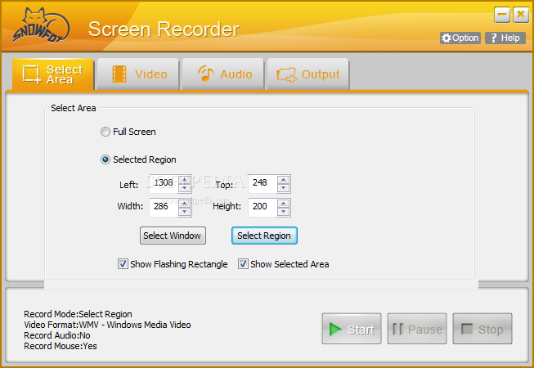Image resolution: width=534 pixels, height=368 pixels.
Task: Go to the Output tab
Action: click(308, 74)
